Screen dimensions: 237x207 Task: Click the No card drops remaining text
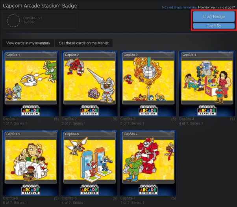pos(179,7)
